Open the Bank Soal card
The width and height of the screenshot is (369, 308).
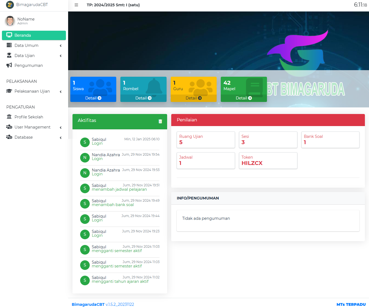tap(330, 140)
